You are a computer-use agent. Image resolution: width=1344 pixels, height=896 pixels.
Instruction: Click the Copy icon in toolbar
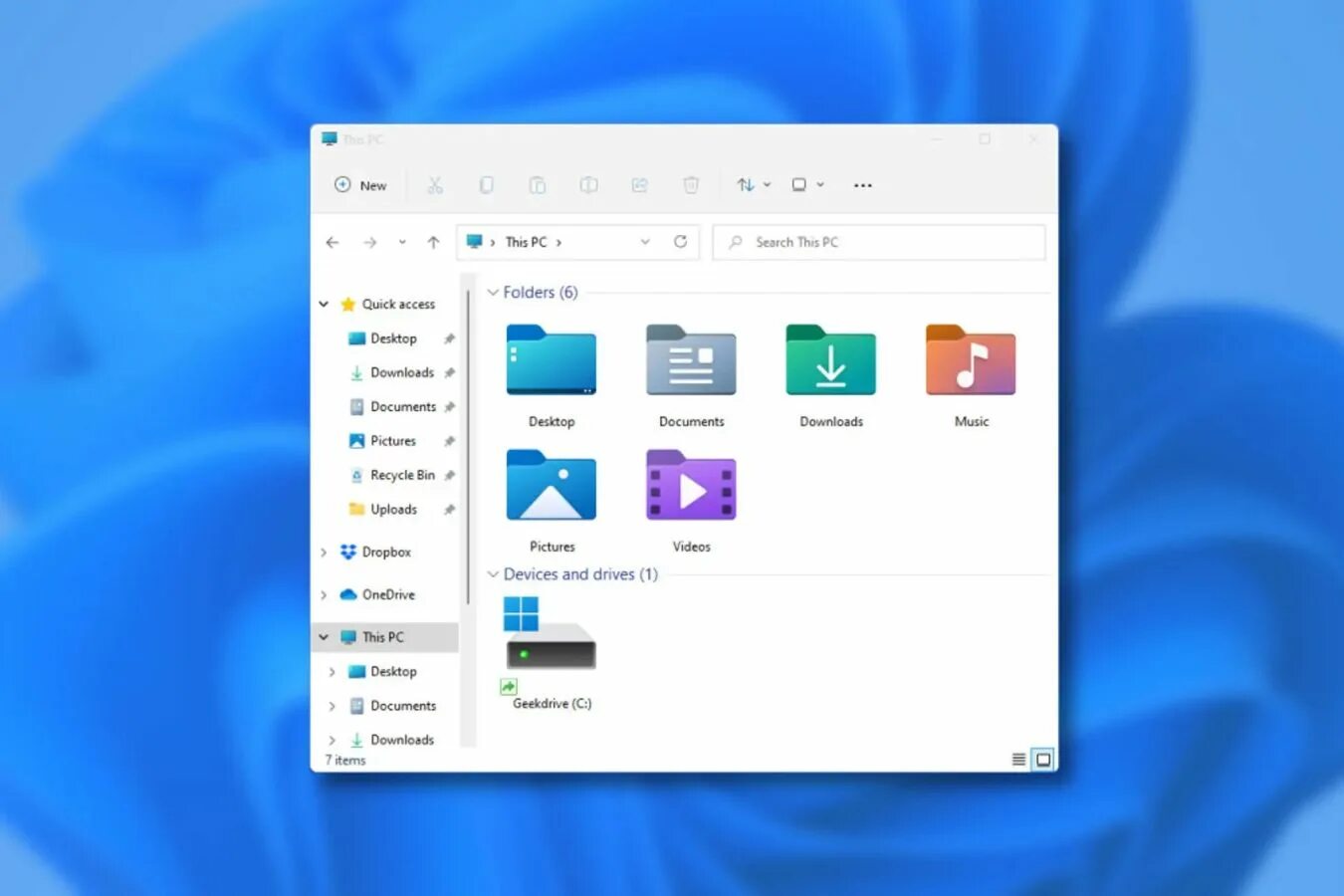[x=487, y=185]
